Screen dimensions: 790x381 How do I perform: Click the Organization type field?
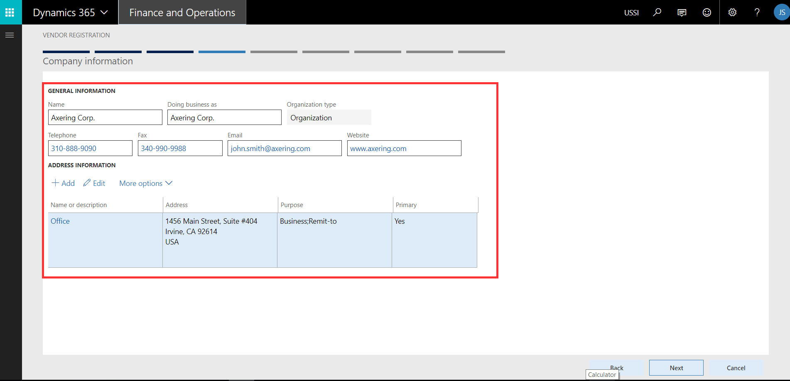pos(329,118)
